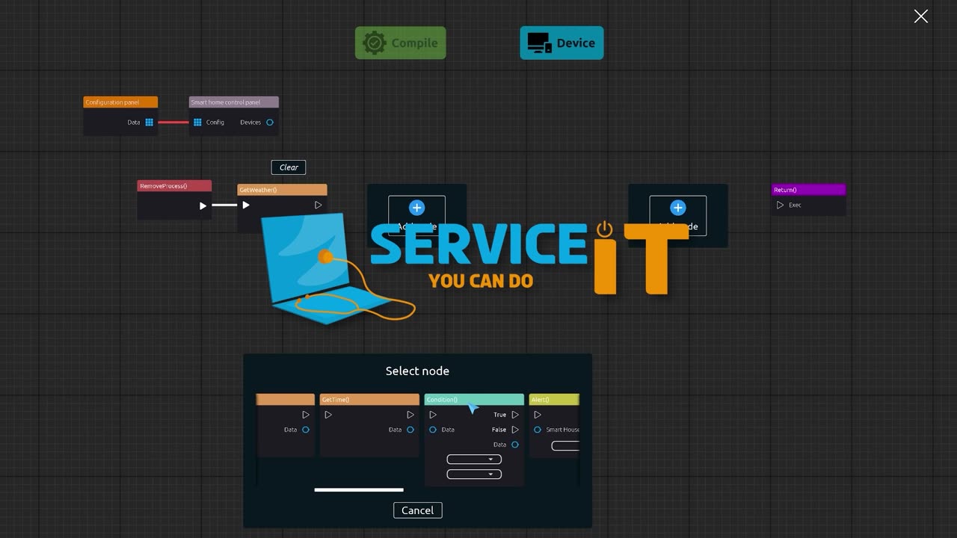Click the Clear button above GetWeather node

pos(289,167)
